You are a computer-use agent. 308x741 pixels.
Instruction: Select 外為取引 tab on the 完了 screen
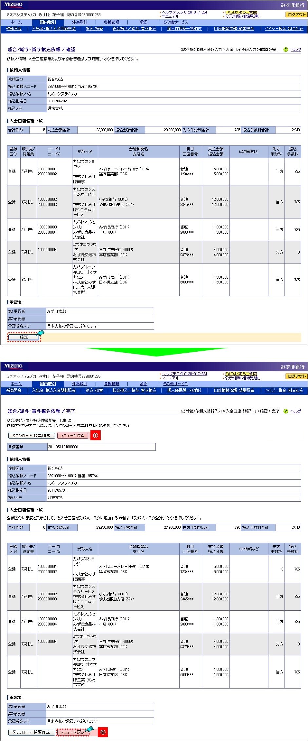pos(80,384)
